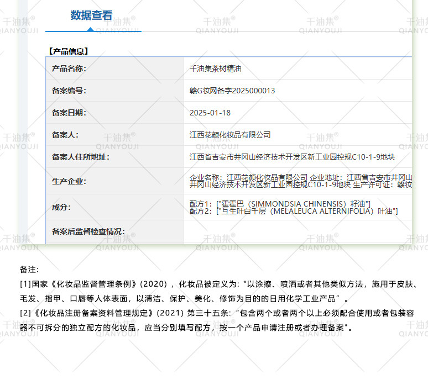Click the 备案日期 label
The height and width of the screenshot is (380, 428).
(69, 113)
